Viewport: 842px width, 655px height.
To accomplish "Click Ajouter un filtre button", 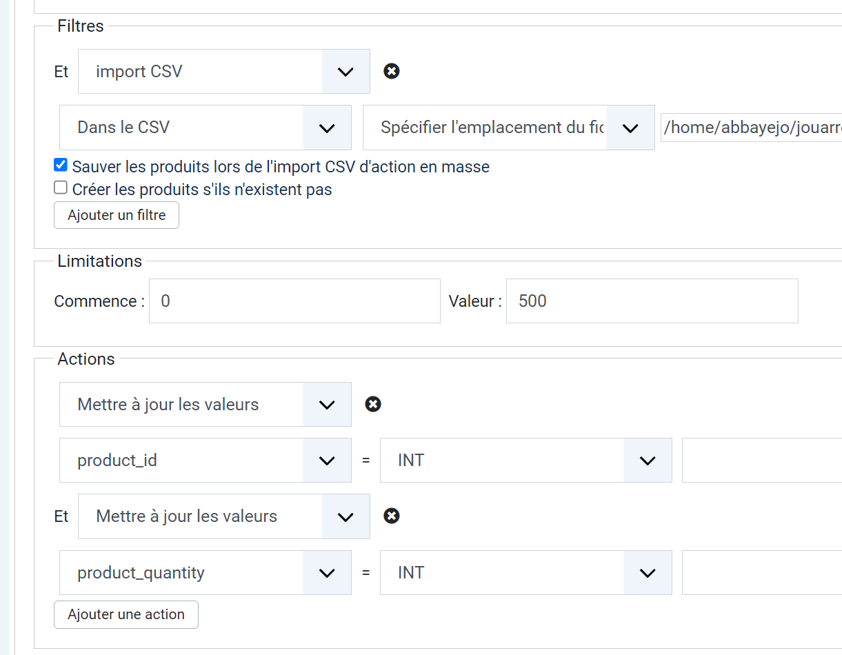I will tap(117, 215).
